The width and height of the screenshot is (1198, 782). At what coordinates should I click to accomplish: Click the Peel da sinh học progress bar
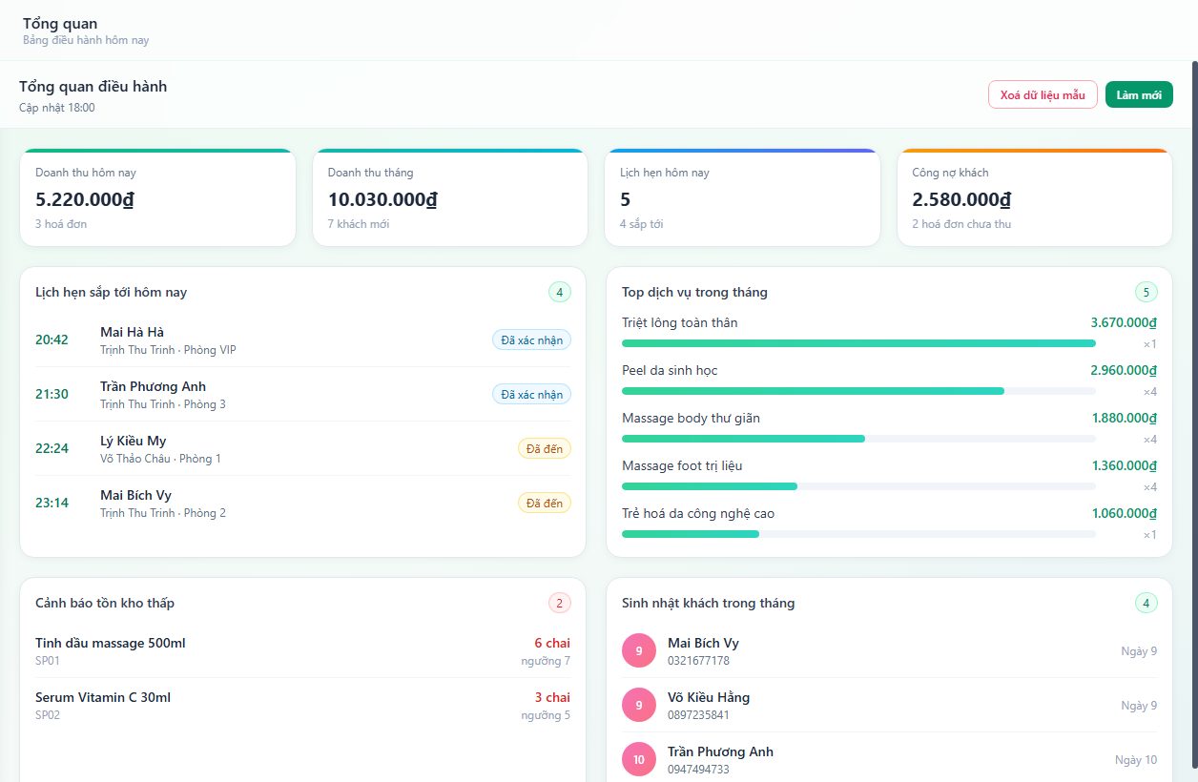pos(858,391)
